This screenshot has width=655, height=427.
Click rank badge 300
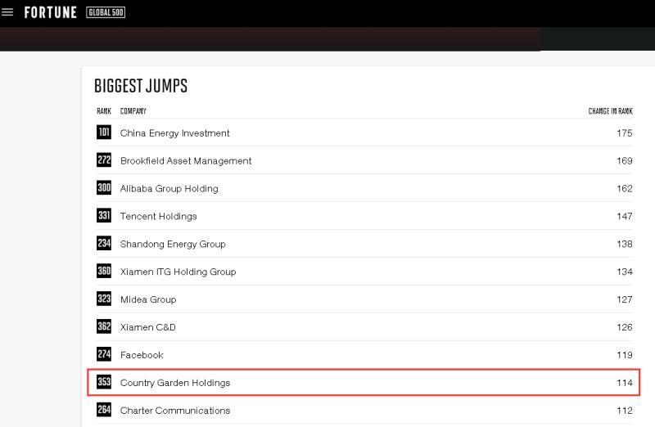[x=104, y=188]
